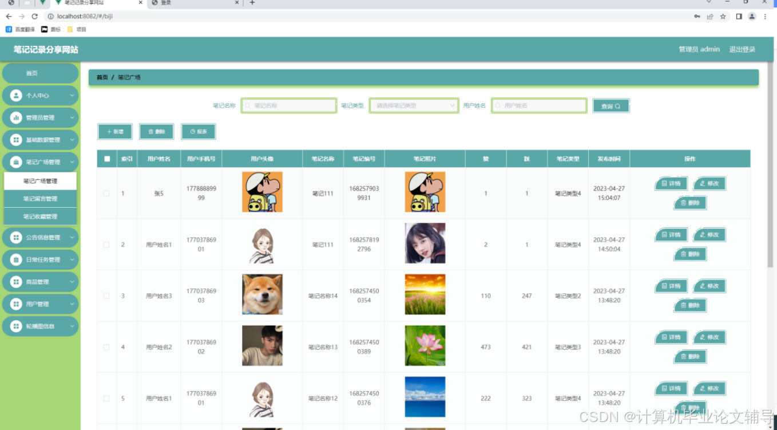777x430 pixels.
Task: Check the checkbox for index 5 row
Action: point(106,399)
